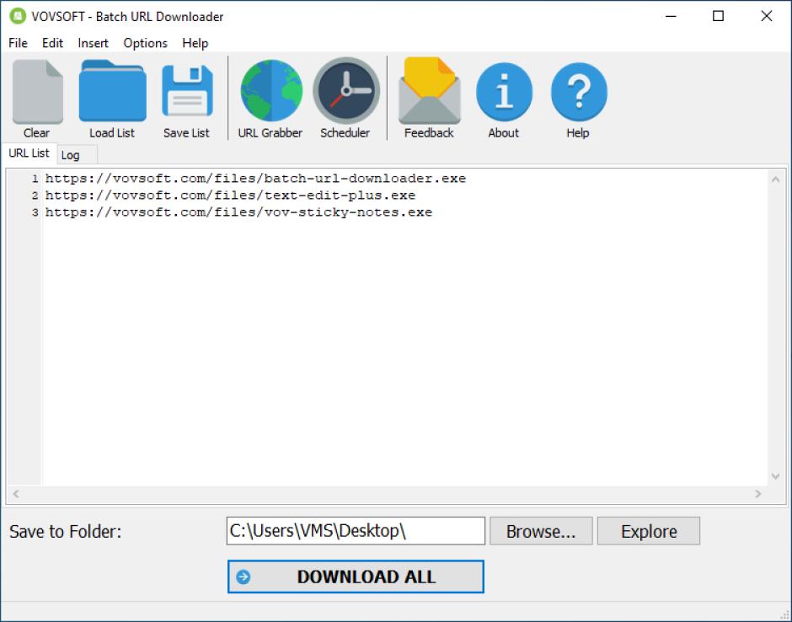Click the Clear blank page icon
The height and width of the screenshot is (622, 792).
pyautogui.click(x=37, y=92)
